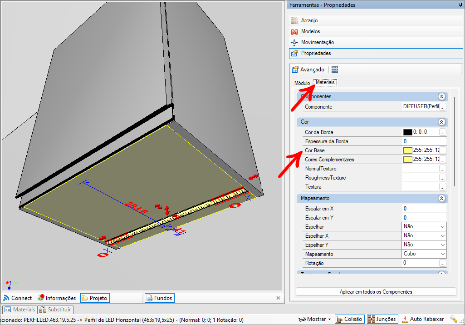Toggle Auto Rebaixar in status bar
Screen dimensions: 465x325
click(x=423, y=319)
